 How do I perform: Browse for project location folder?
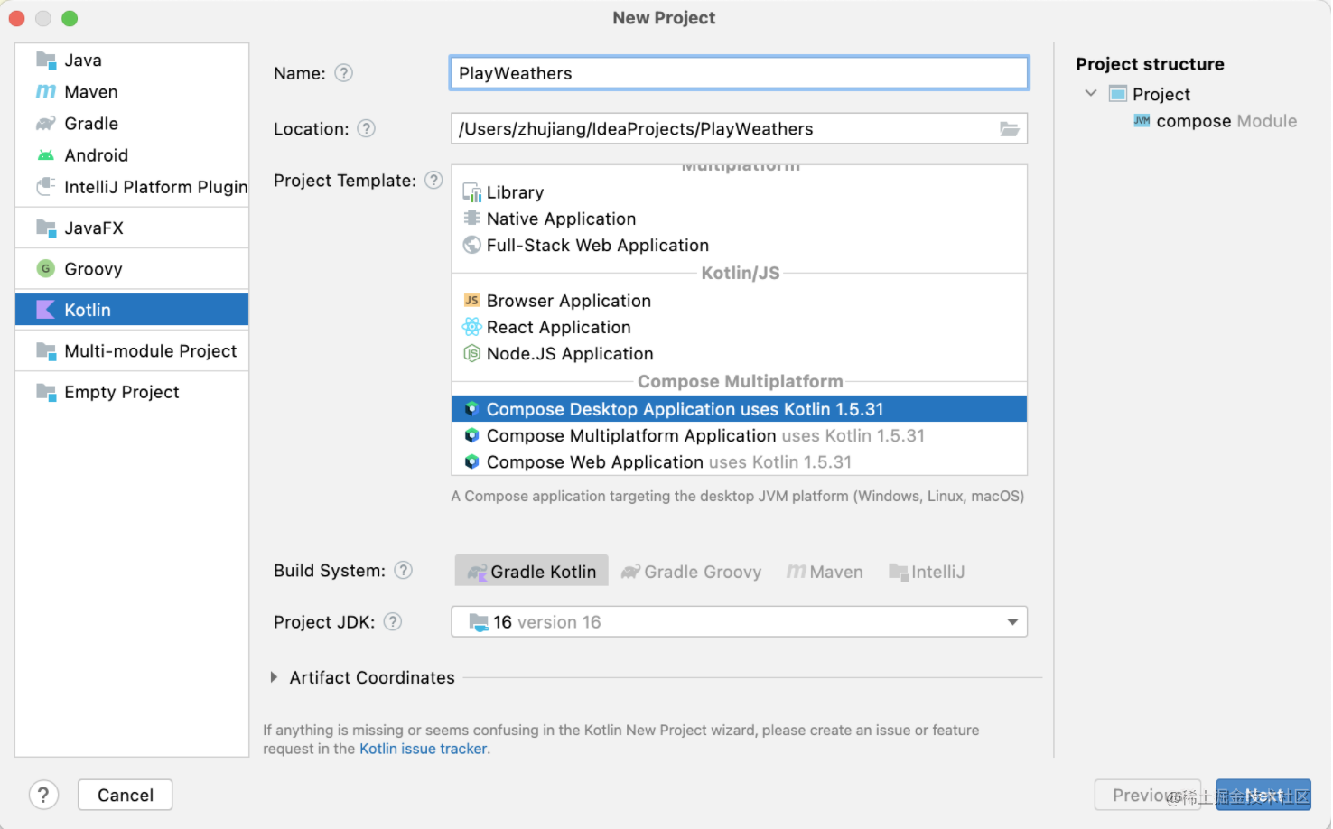[x=1009, y=129]
